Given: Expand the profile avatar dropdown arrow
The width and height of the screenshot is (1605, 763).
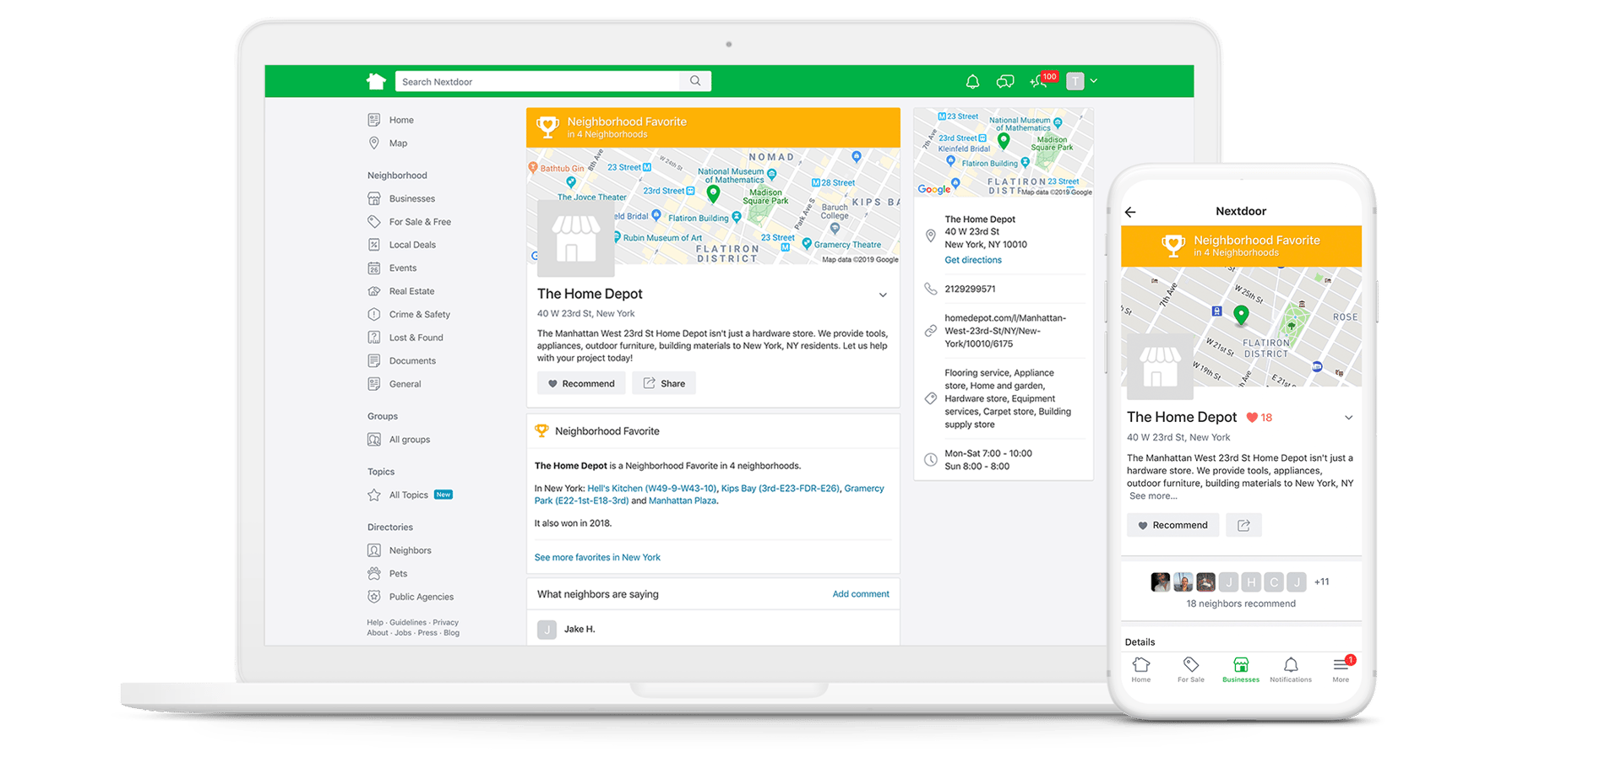Looking at the screenshot, I should pos(1094,81).
